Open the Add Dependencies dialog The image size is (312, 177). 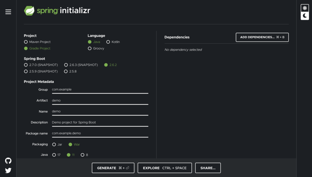262,37
